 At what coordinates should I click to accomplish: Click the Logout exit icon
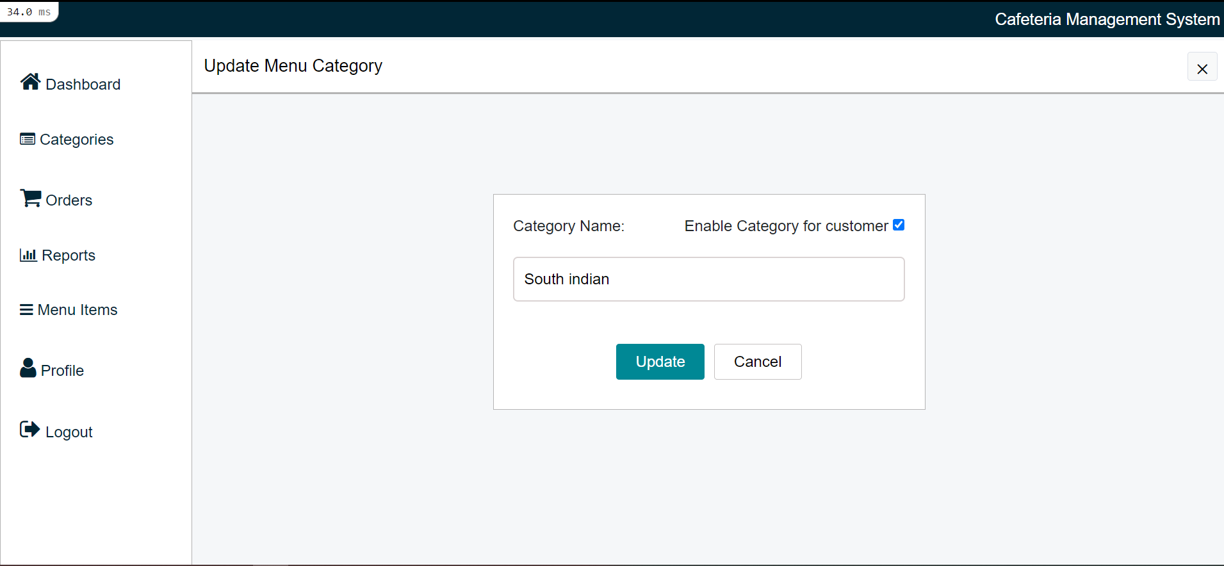[x=29, y=429]
